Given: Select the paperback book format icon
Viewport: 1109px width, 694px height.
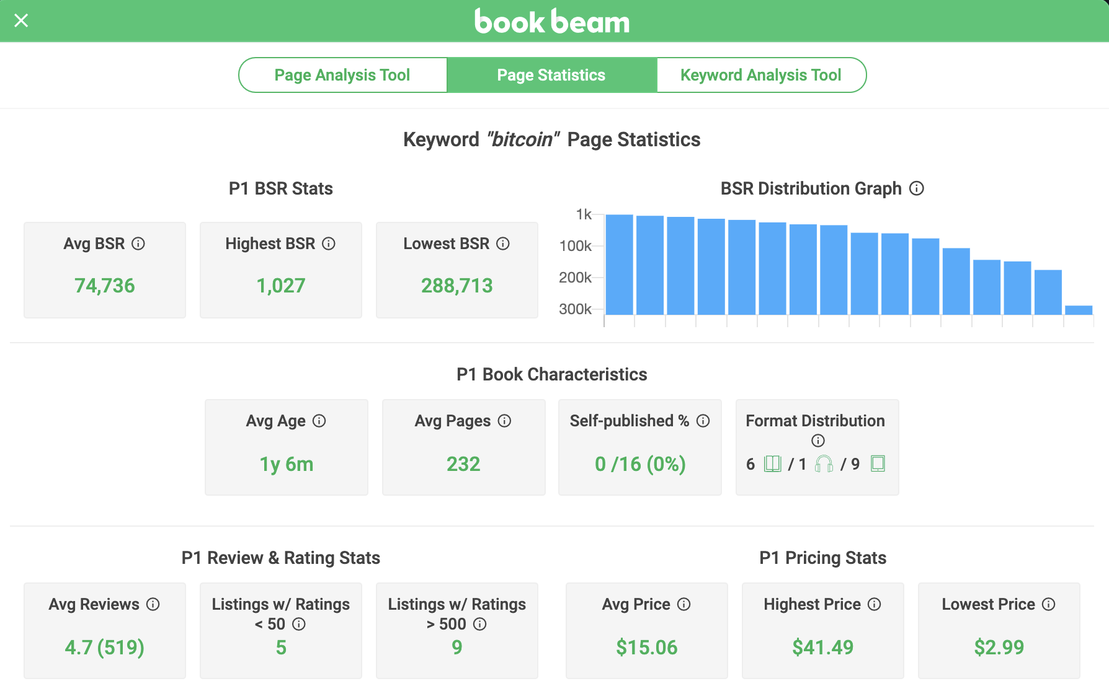Looking at the screenshot, I should pyautogui.click(x=772, y=463).
